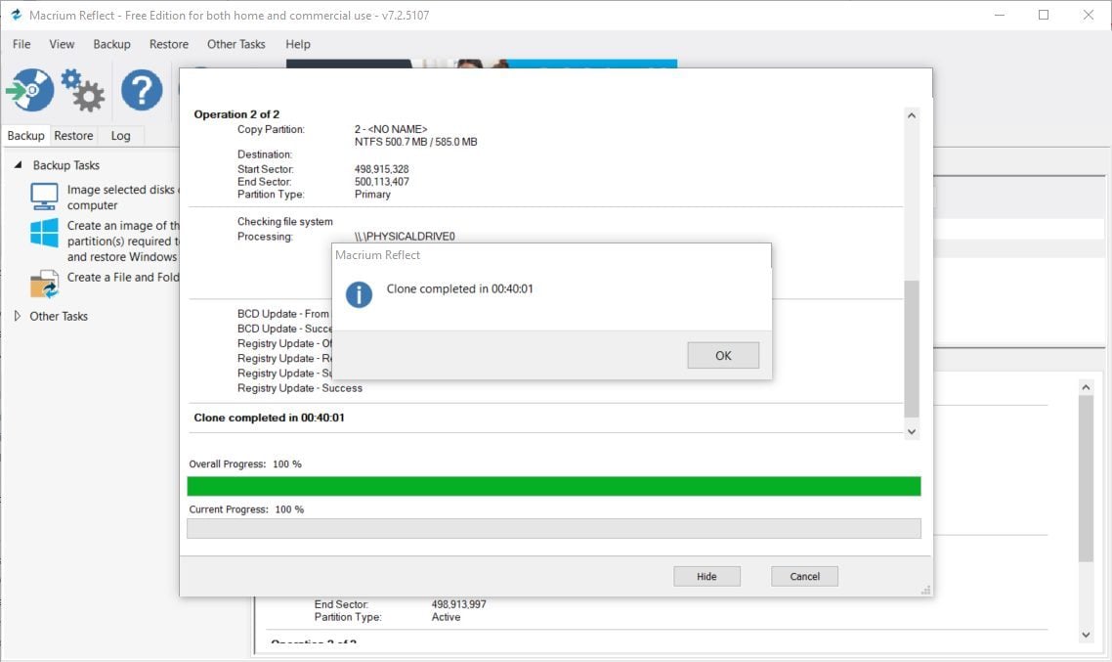Open the Restore menu
Image resolution: width=1112 pixels, height=662 pixels.
coord(169,44)
